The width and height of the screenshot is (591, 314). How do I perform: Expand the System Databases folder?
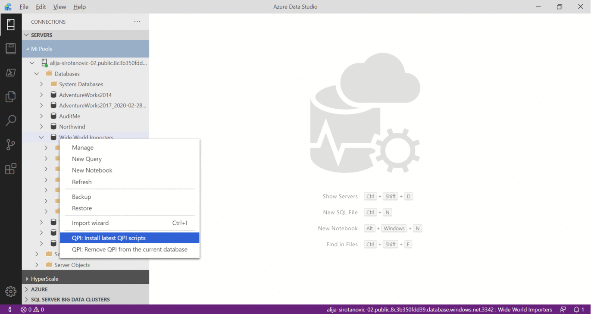click(x=41, y=84)
